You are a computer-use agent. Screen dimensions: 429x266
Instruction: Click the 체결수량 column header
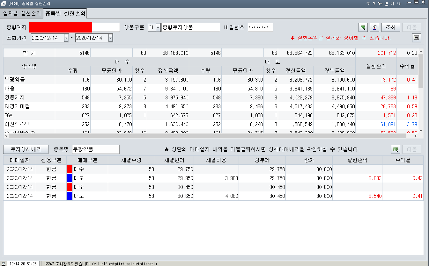[x=131, y=160]
